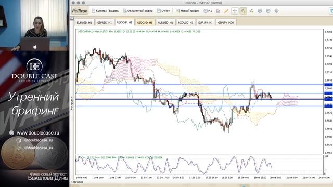Open the Отложенный ордер pending order dialog
The width and height of the screenshot is (333, 187).
coord(138,11)
